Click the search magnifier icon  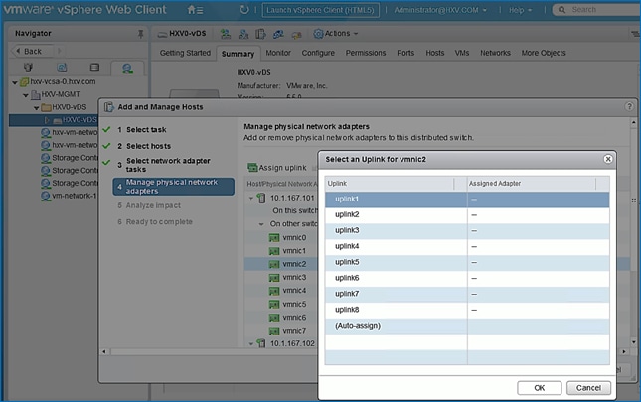coord(562,9)
